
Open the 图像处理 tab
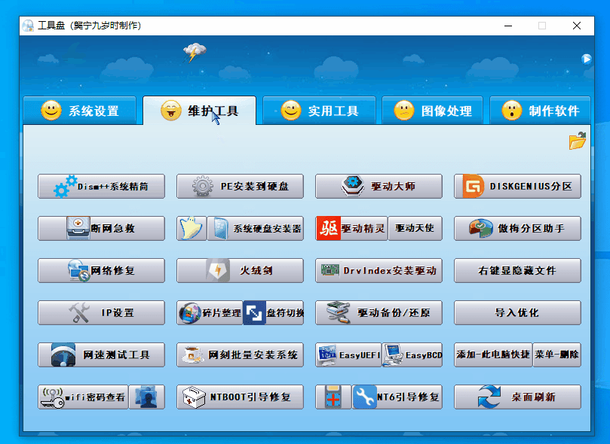[x=433, y=111]
